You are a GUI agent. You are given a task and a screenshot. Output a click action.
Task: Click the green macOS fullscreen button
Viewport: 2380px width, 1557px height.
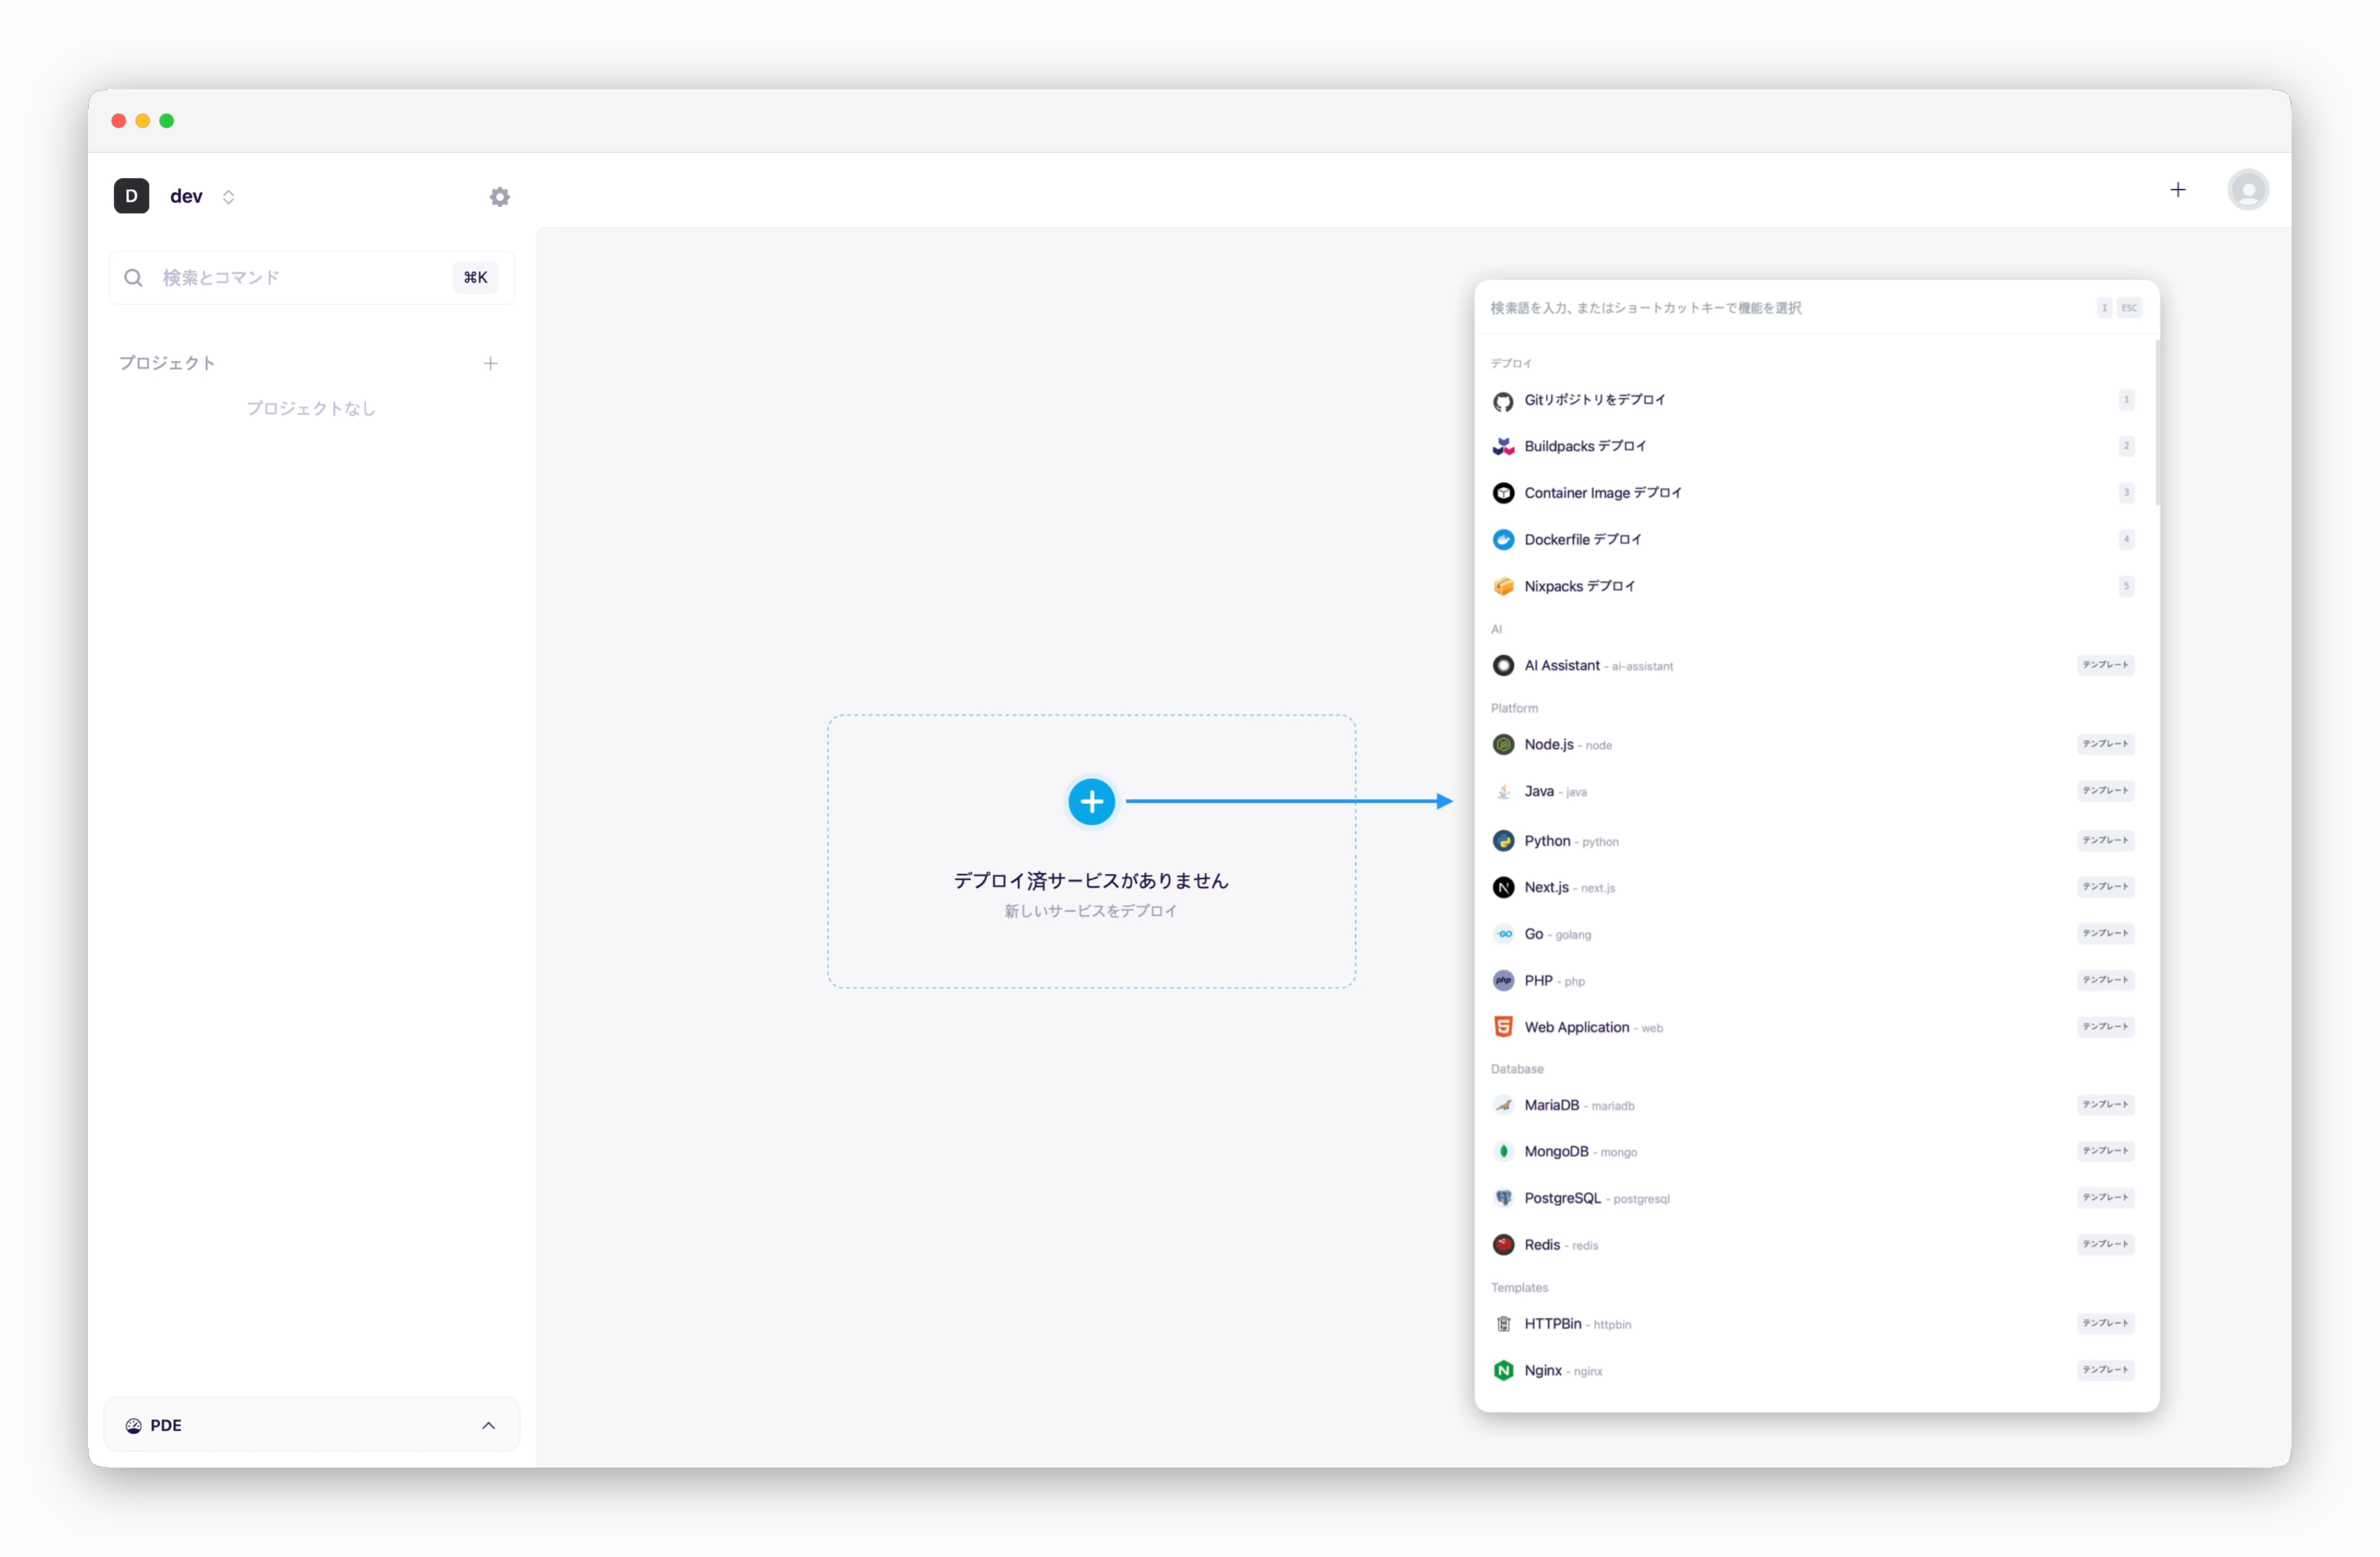[167, 121]
